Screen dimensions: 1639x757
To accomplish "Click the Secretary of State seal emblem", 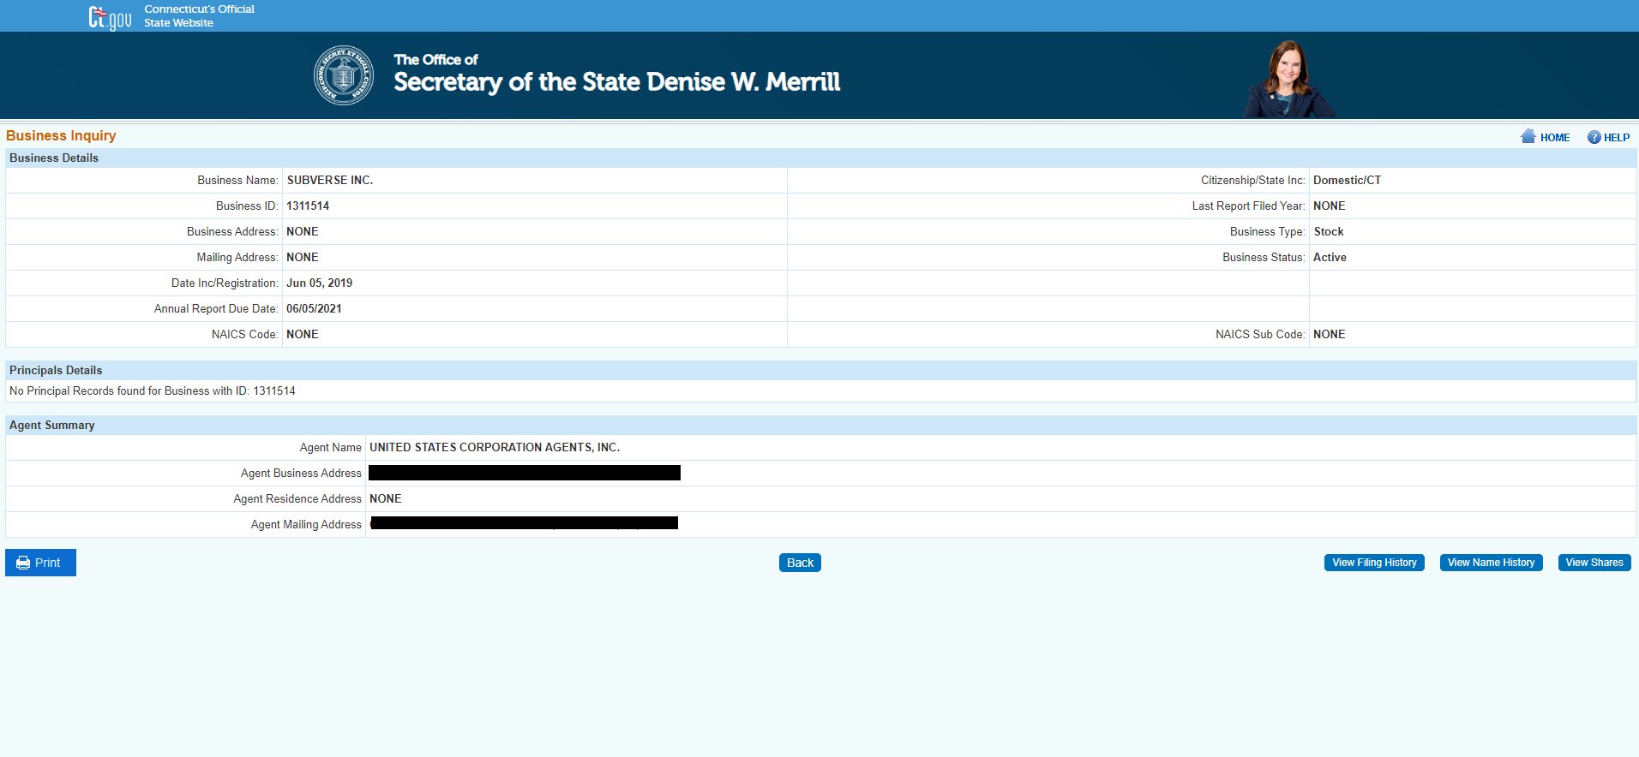I will click(x=344, y=76).
